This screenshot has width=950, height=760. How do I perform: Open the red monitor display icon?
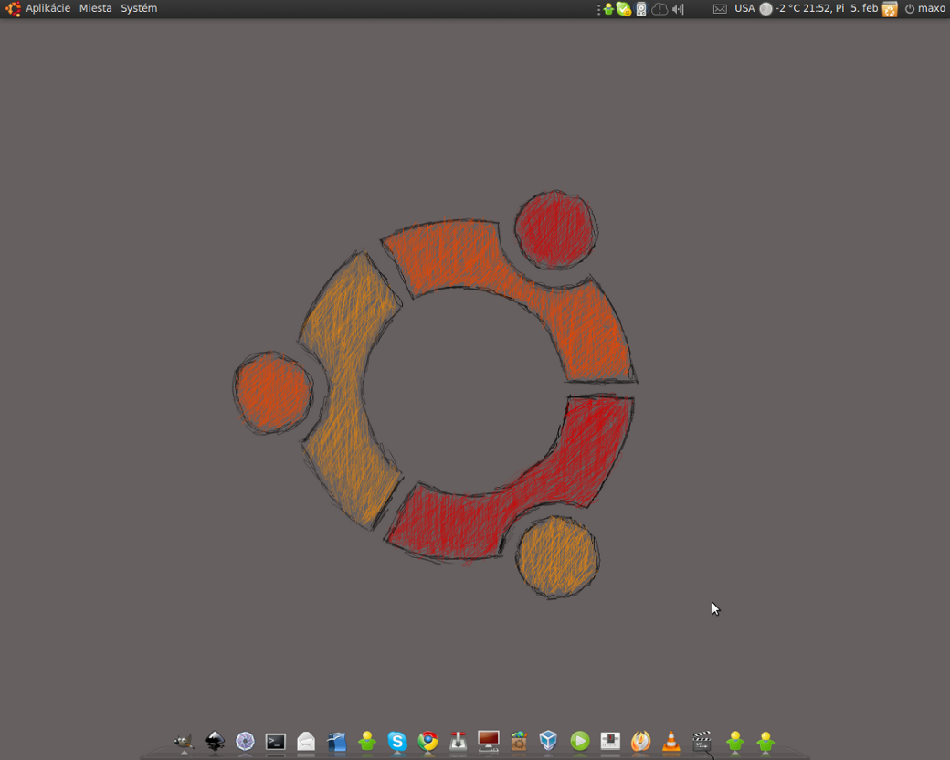489,741
